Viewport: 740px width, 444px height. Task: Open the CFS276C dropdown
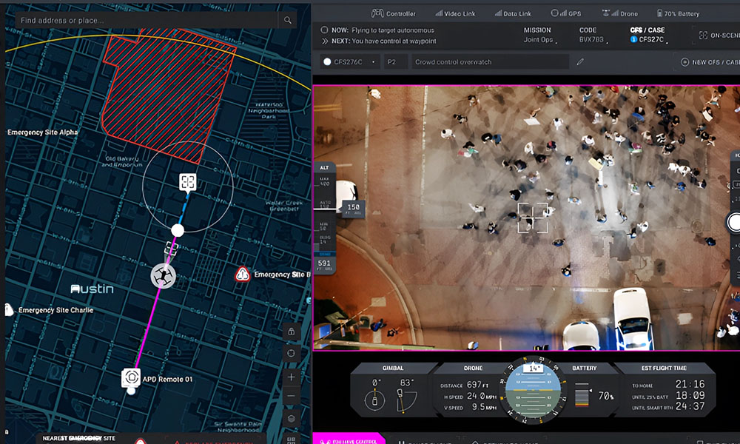351,62
